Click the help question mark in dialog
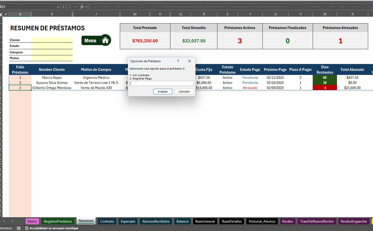This screenshot has height=231, width=373. (178, 61)
